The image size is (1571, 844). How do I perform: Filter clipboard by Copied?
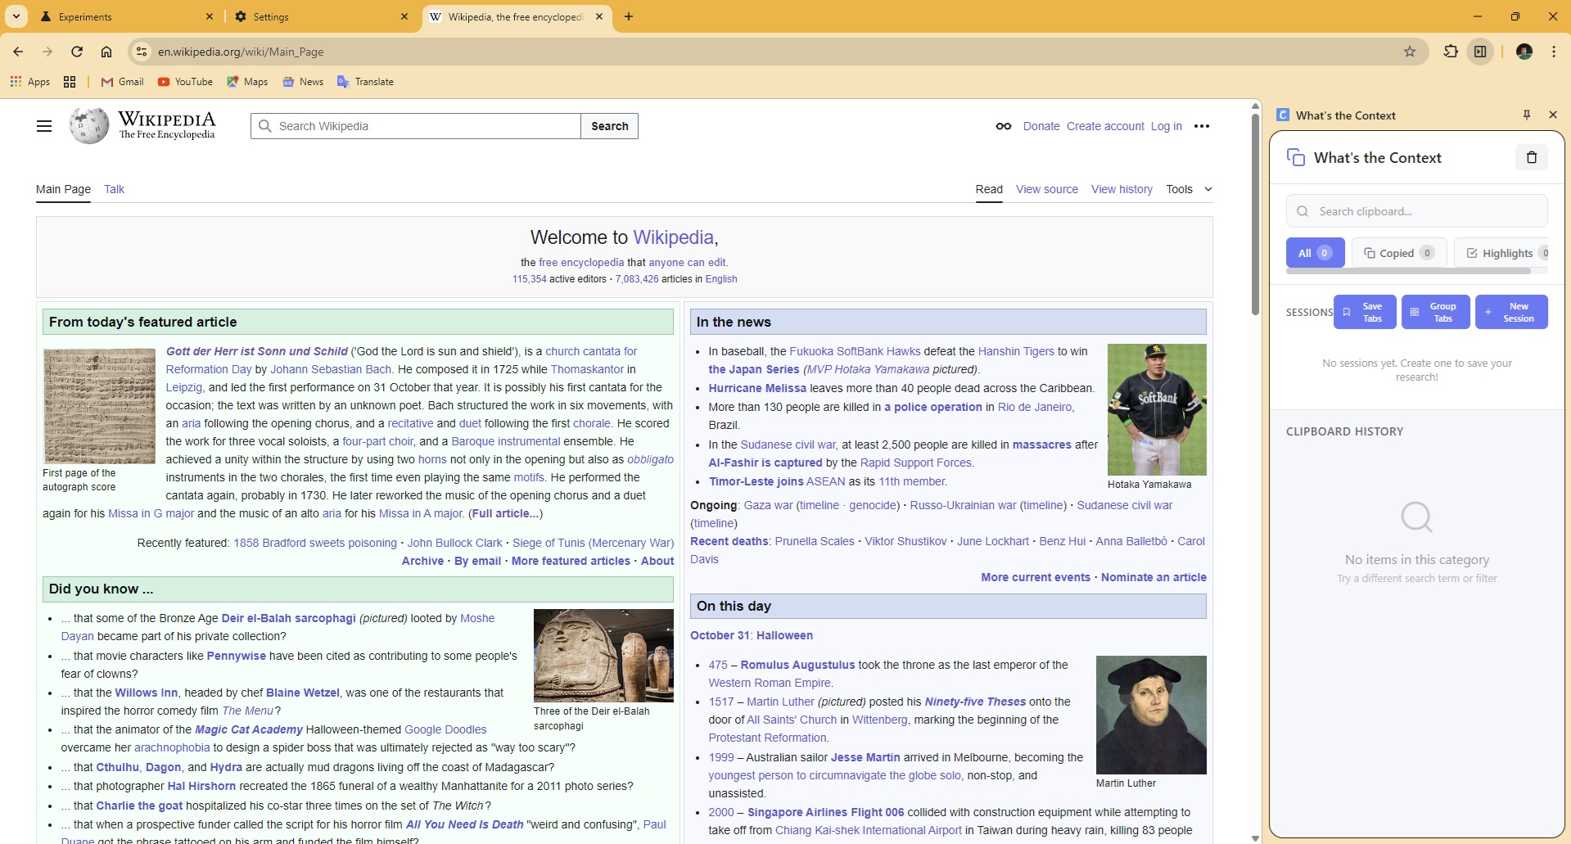coord(1399,253)
